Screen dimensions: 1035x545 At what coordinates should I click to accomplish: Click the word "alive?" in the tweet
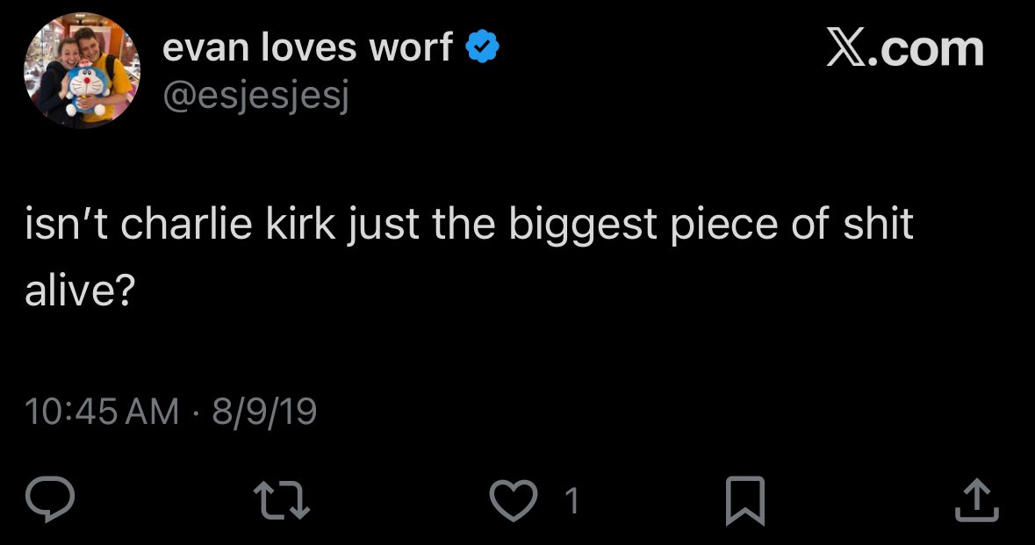(x=78, y=292)
